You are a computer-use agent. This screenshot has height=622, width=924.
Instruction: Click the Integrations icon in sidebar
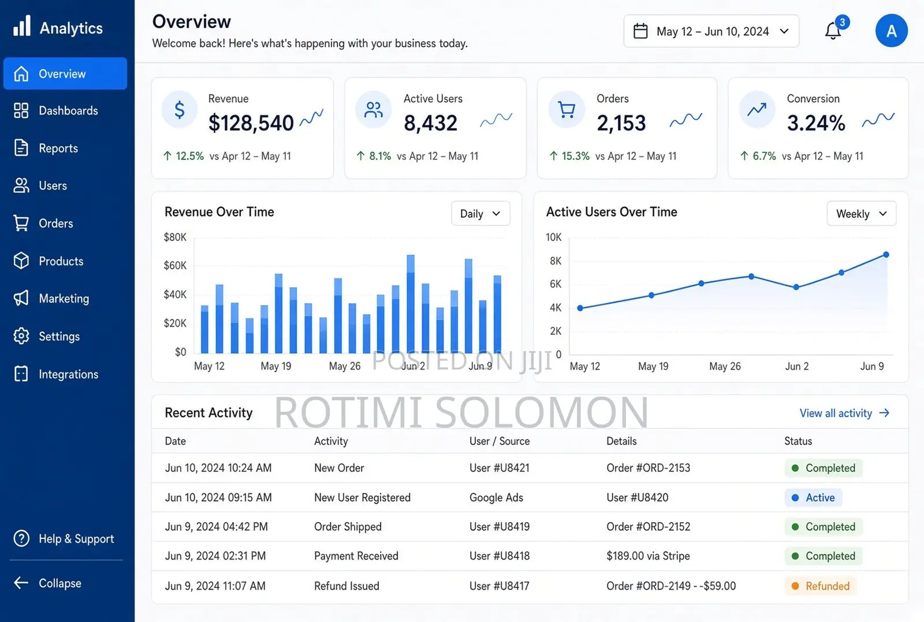point(21,374)
